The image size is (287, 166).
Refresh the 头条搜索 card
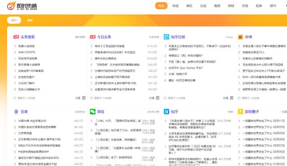pos(15,98)
